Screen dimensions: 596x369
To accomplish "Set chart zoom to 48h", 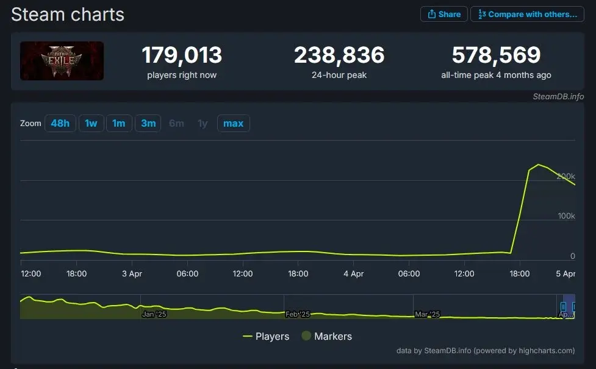I will coord(60,123).
